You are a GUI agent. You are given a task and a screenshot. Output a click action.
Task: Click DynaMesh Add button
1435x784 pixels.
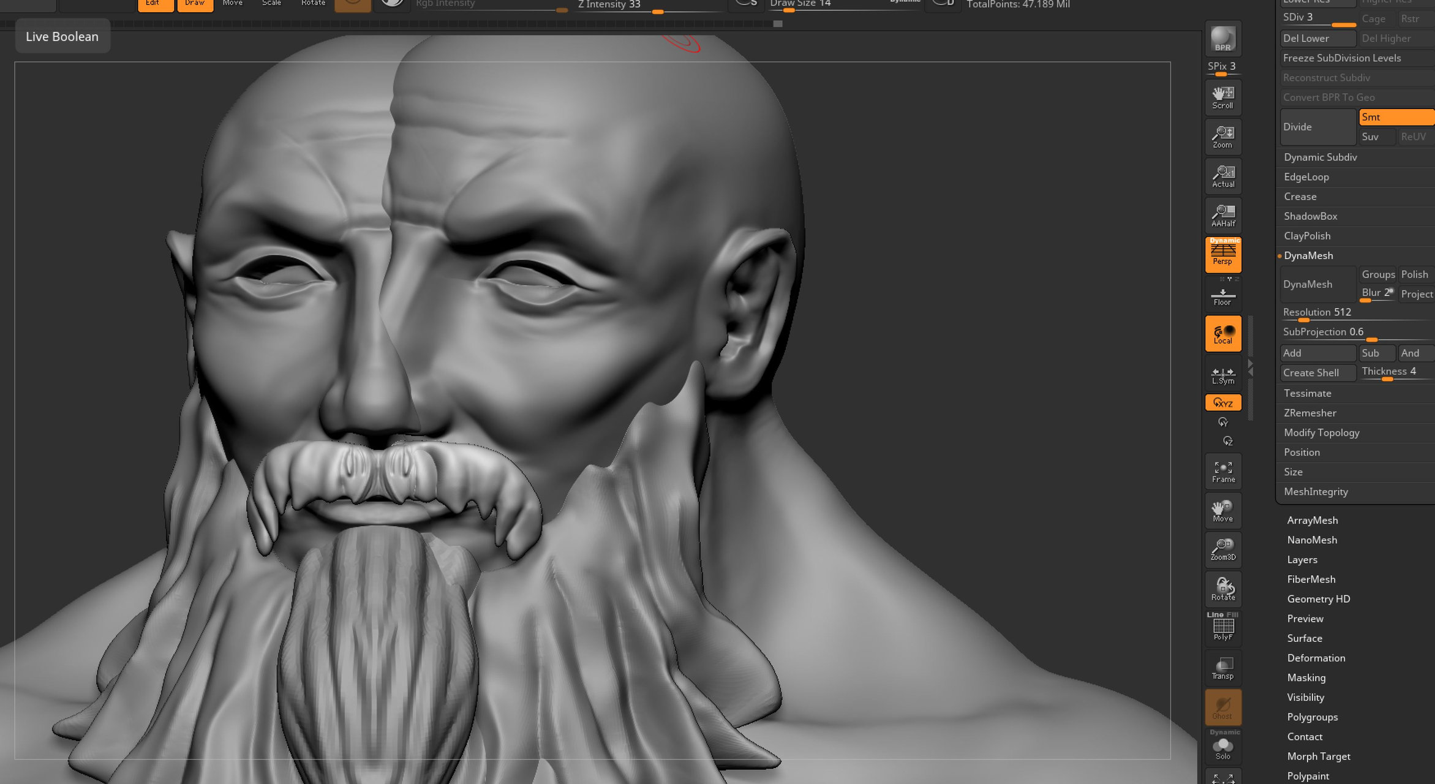tap(1317, 353)
